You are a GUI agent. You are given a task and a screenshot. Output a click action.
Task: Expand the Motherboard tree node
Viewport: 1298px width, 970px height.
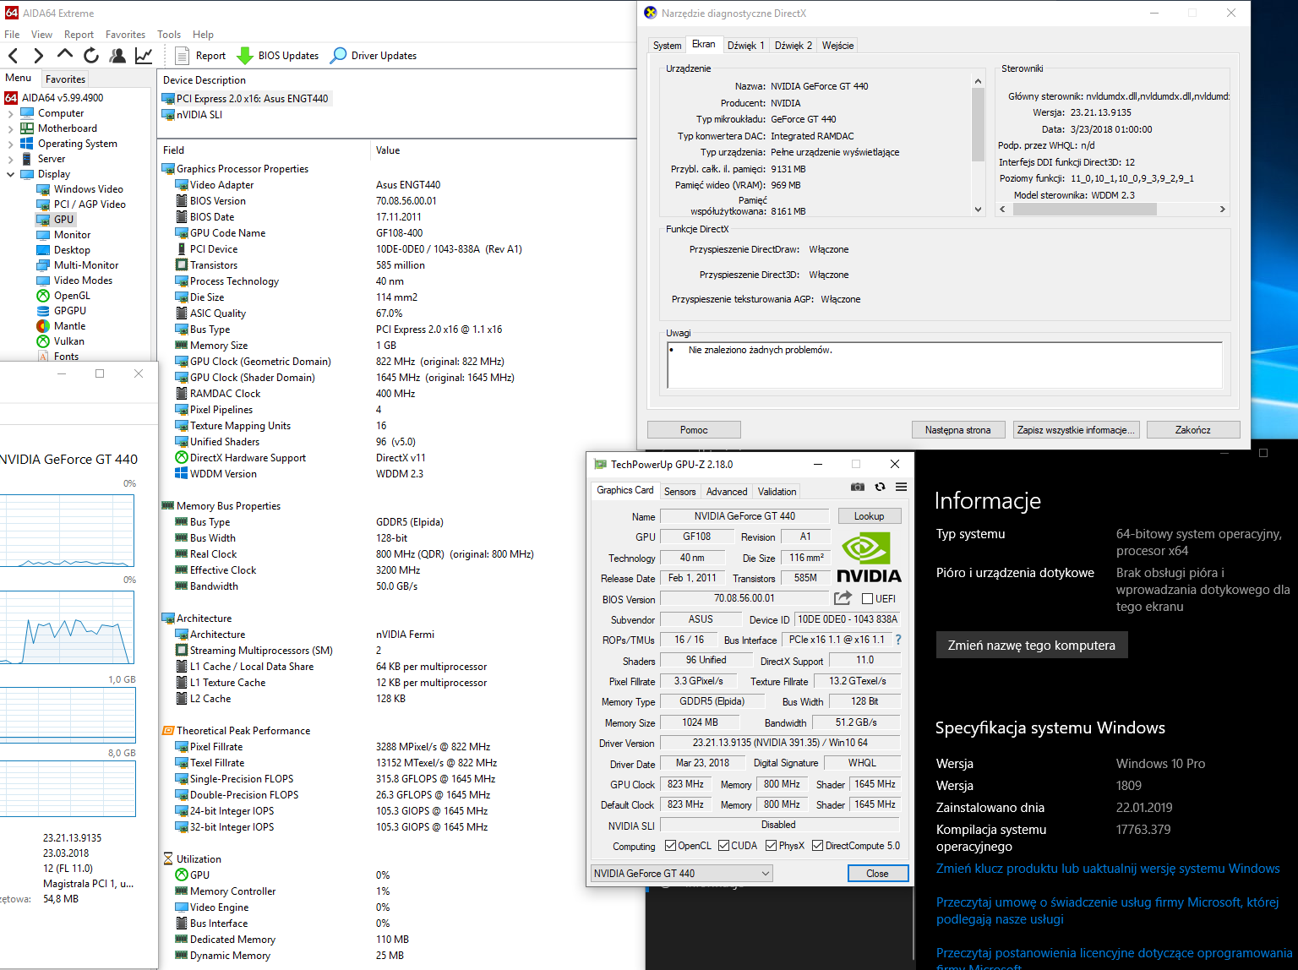tap(10, 128)
